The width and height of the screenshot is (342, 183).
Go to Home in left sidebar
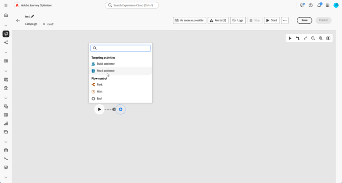[6, 15]
